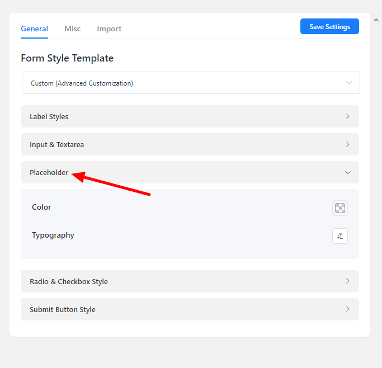Image resolution: width=382 pixels, height=368 pixels.
Task: Click the Typography label text
Action: 53,235
